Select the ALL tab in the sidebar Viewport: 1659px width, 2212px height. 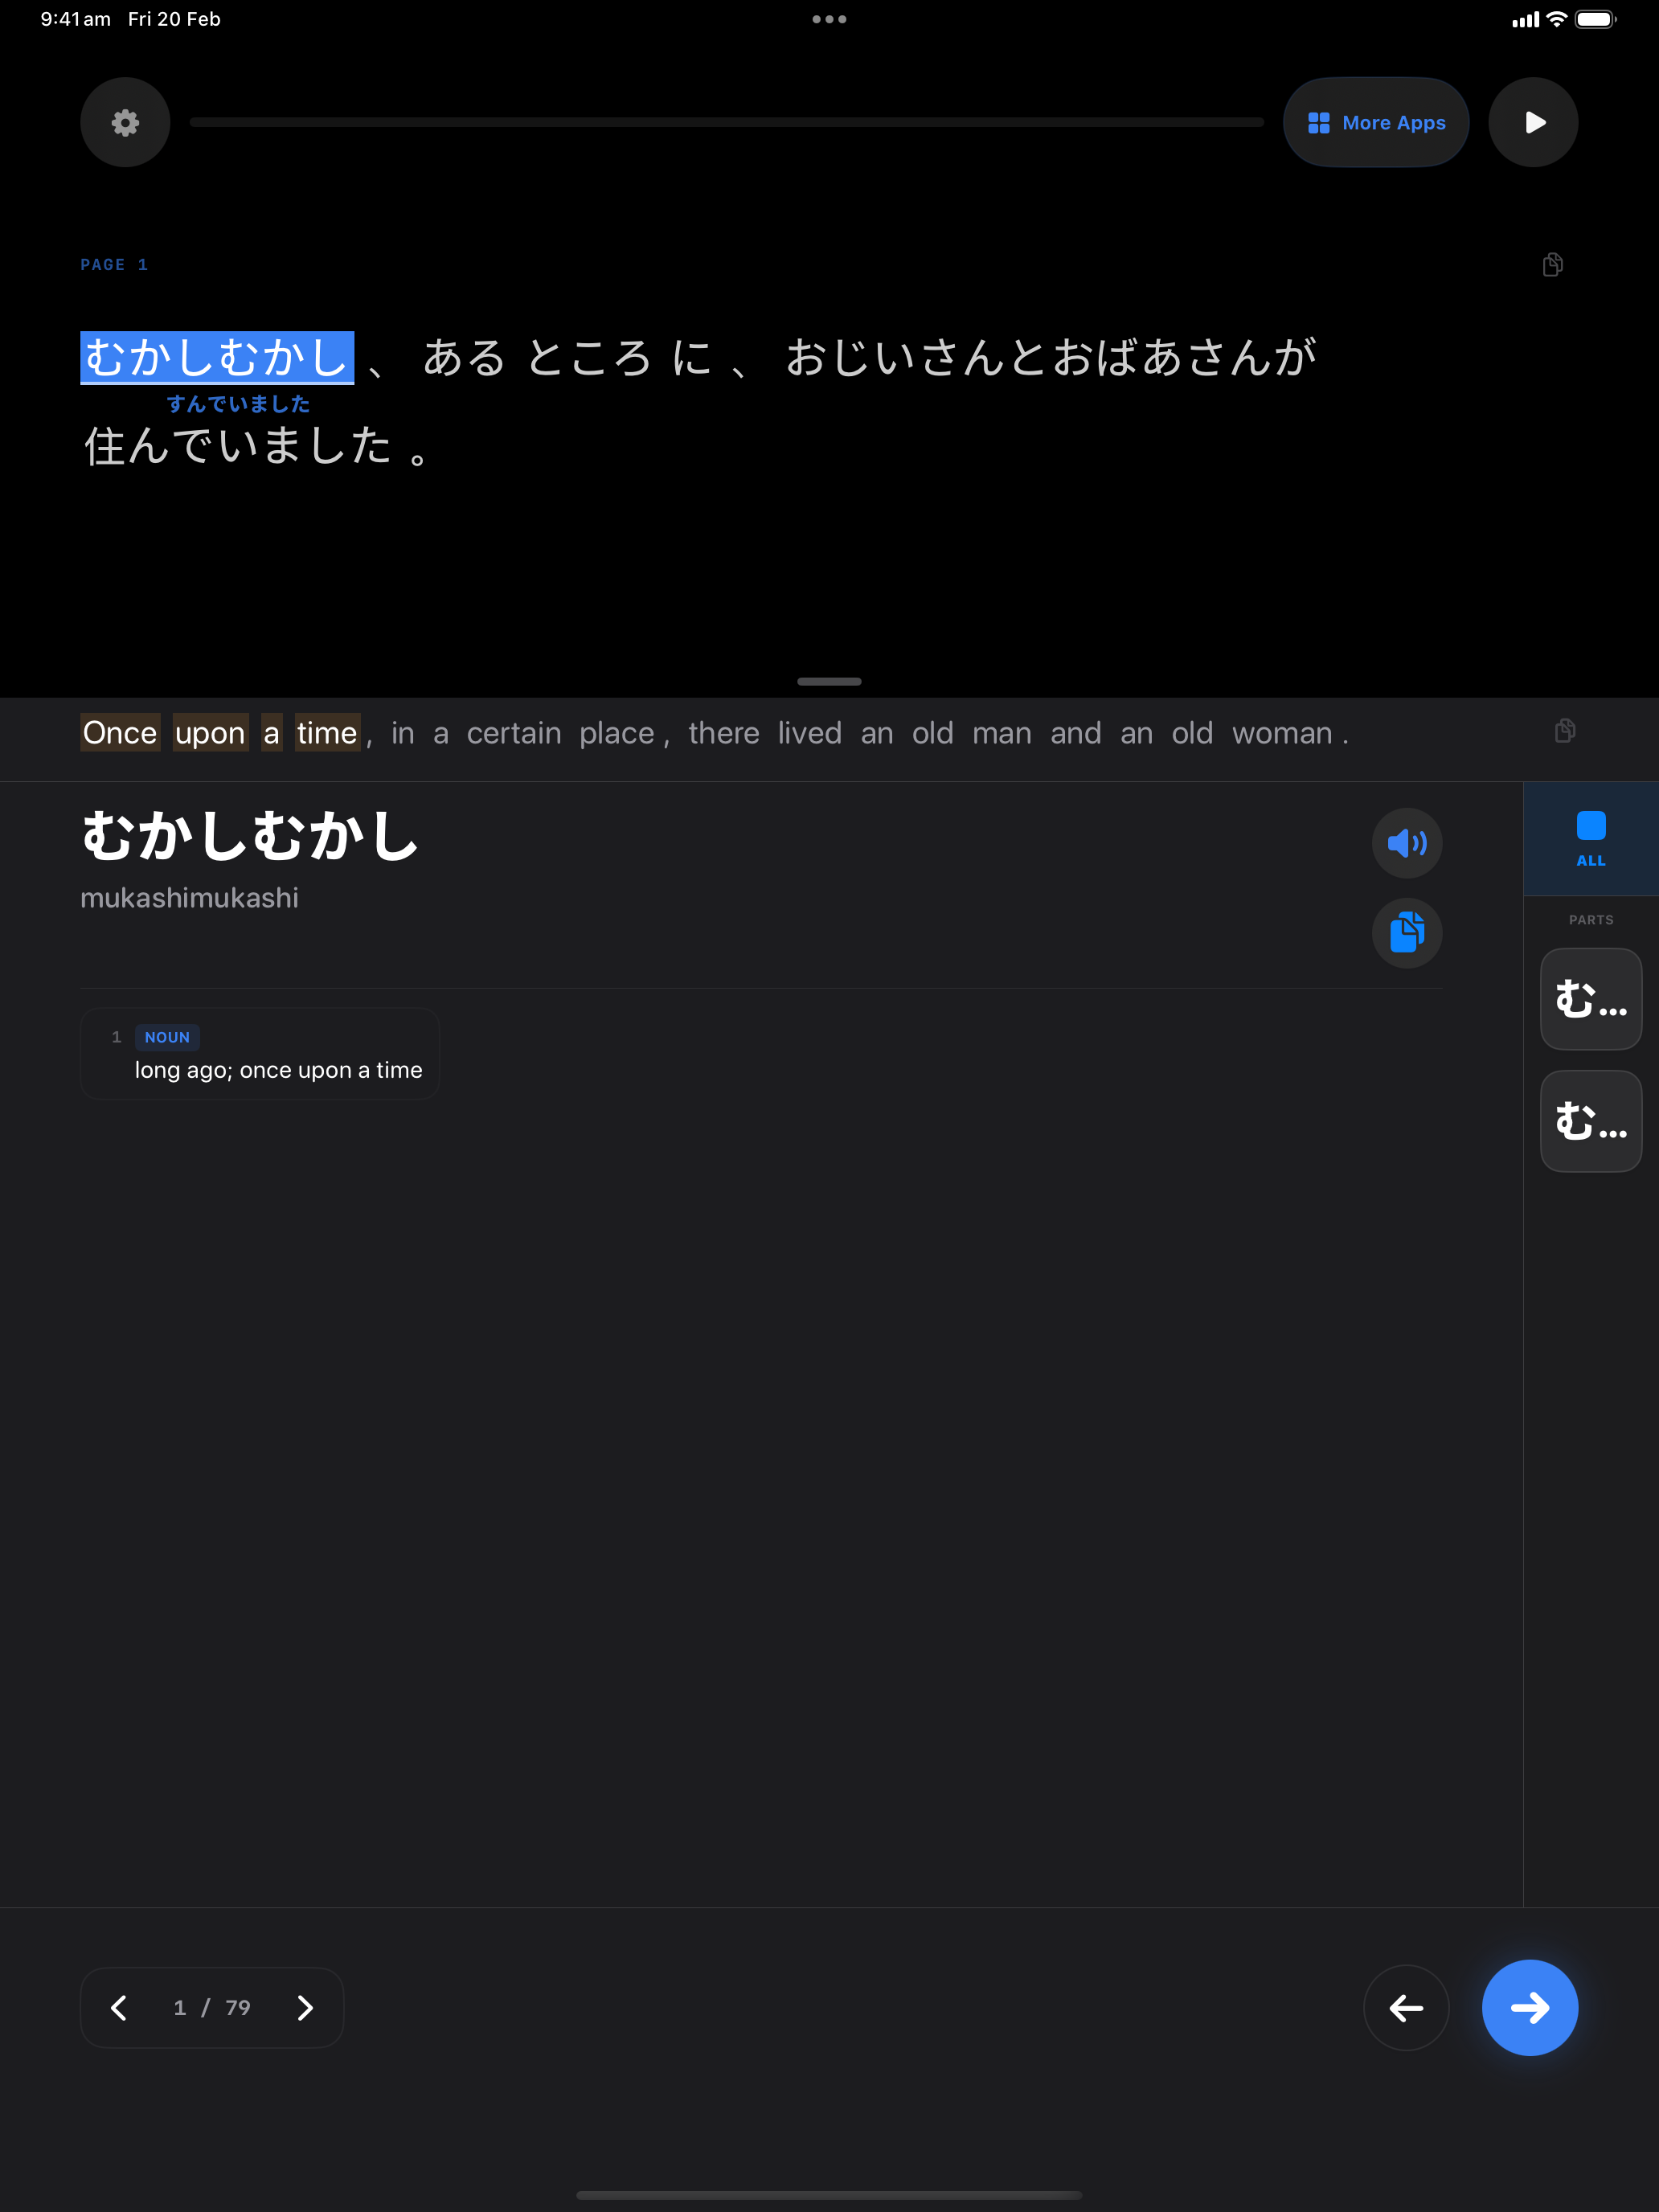pos(1590,838)
